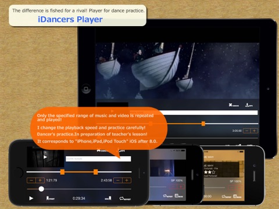The width and height of the screenshot is (279, 209).
Task: Select the orange range handle on iPad
Action: 203,124
